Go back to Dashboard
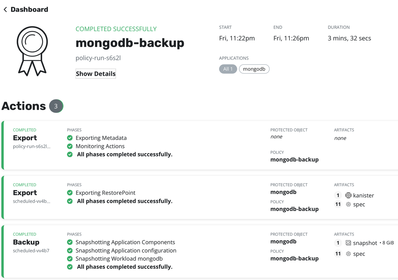 click(29, 10)
